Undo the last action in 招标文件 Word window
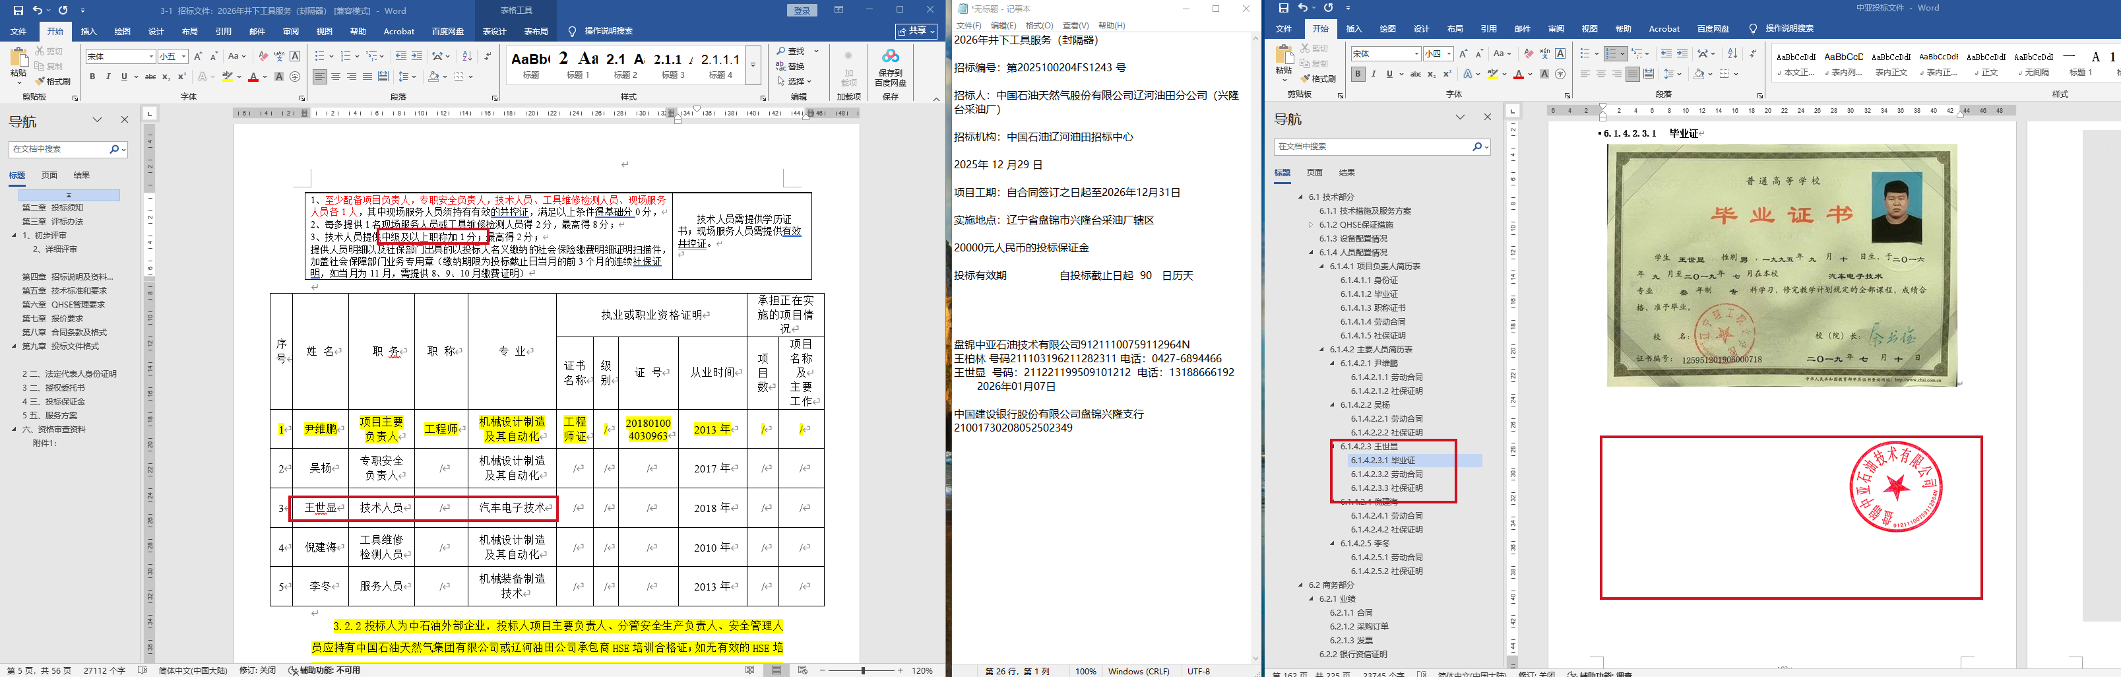 (37, 11)
